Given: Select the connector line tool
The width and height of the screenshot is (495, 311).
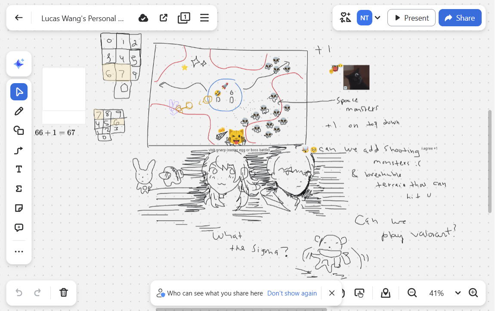Looking at the screenshot, I should click(19, 150).
